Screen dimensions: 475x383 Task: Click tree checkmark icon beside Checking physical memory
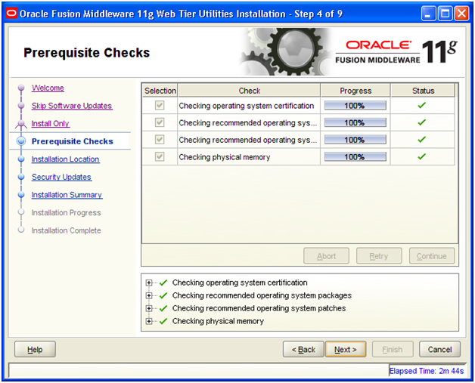163,321
